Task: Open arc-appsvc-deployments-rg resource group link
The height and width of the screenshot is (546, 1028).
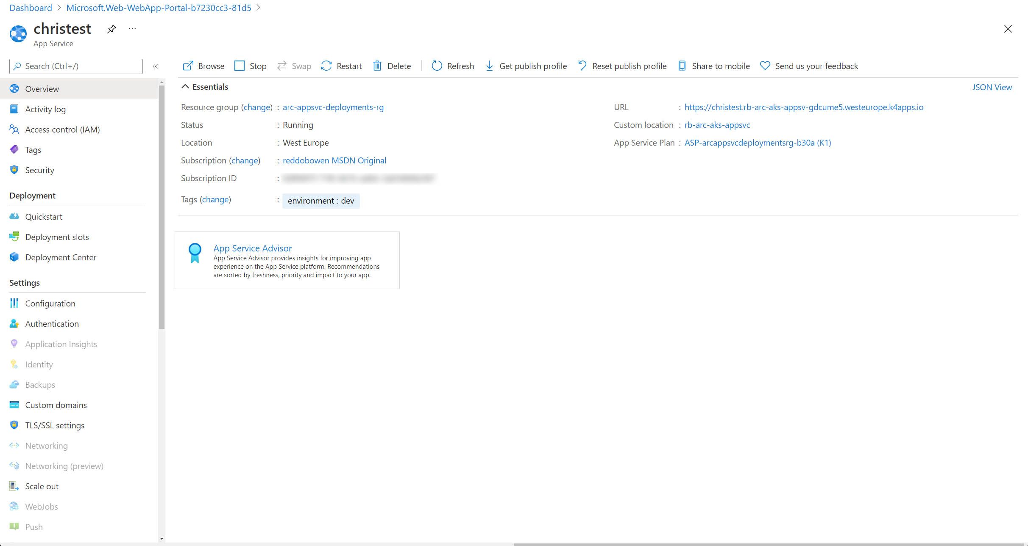Action: point(332,107)
